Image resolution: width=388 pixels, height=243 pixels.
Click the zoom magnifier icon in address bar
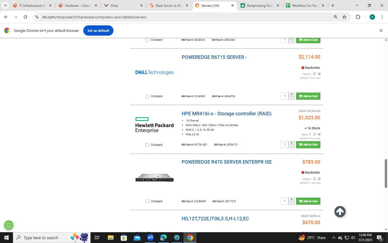[x=335, y=17]
